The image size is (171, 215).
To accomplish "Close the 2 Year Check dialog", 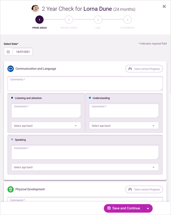I will coord(164,6).
